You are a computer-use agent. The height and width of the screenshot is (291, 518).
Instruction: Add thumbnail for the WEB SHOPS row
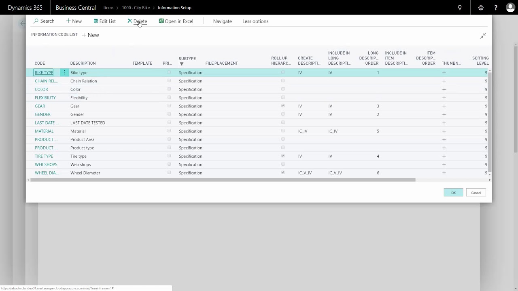pyautogui.click(x=444, y=165)
